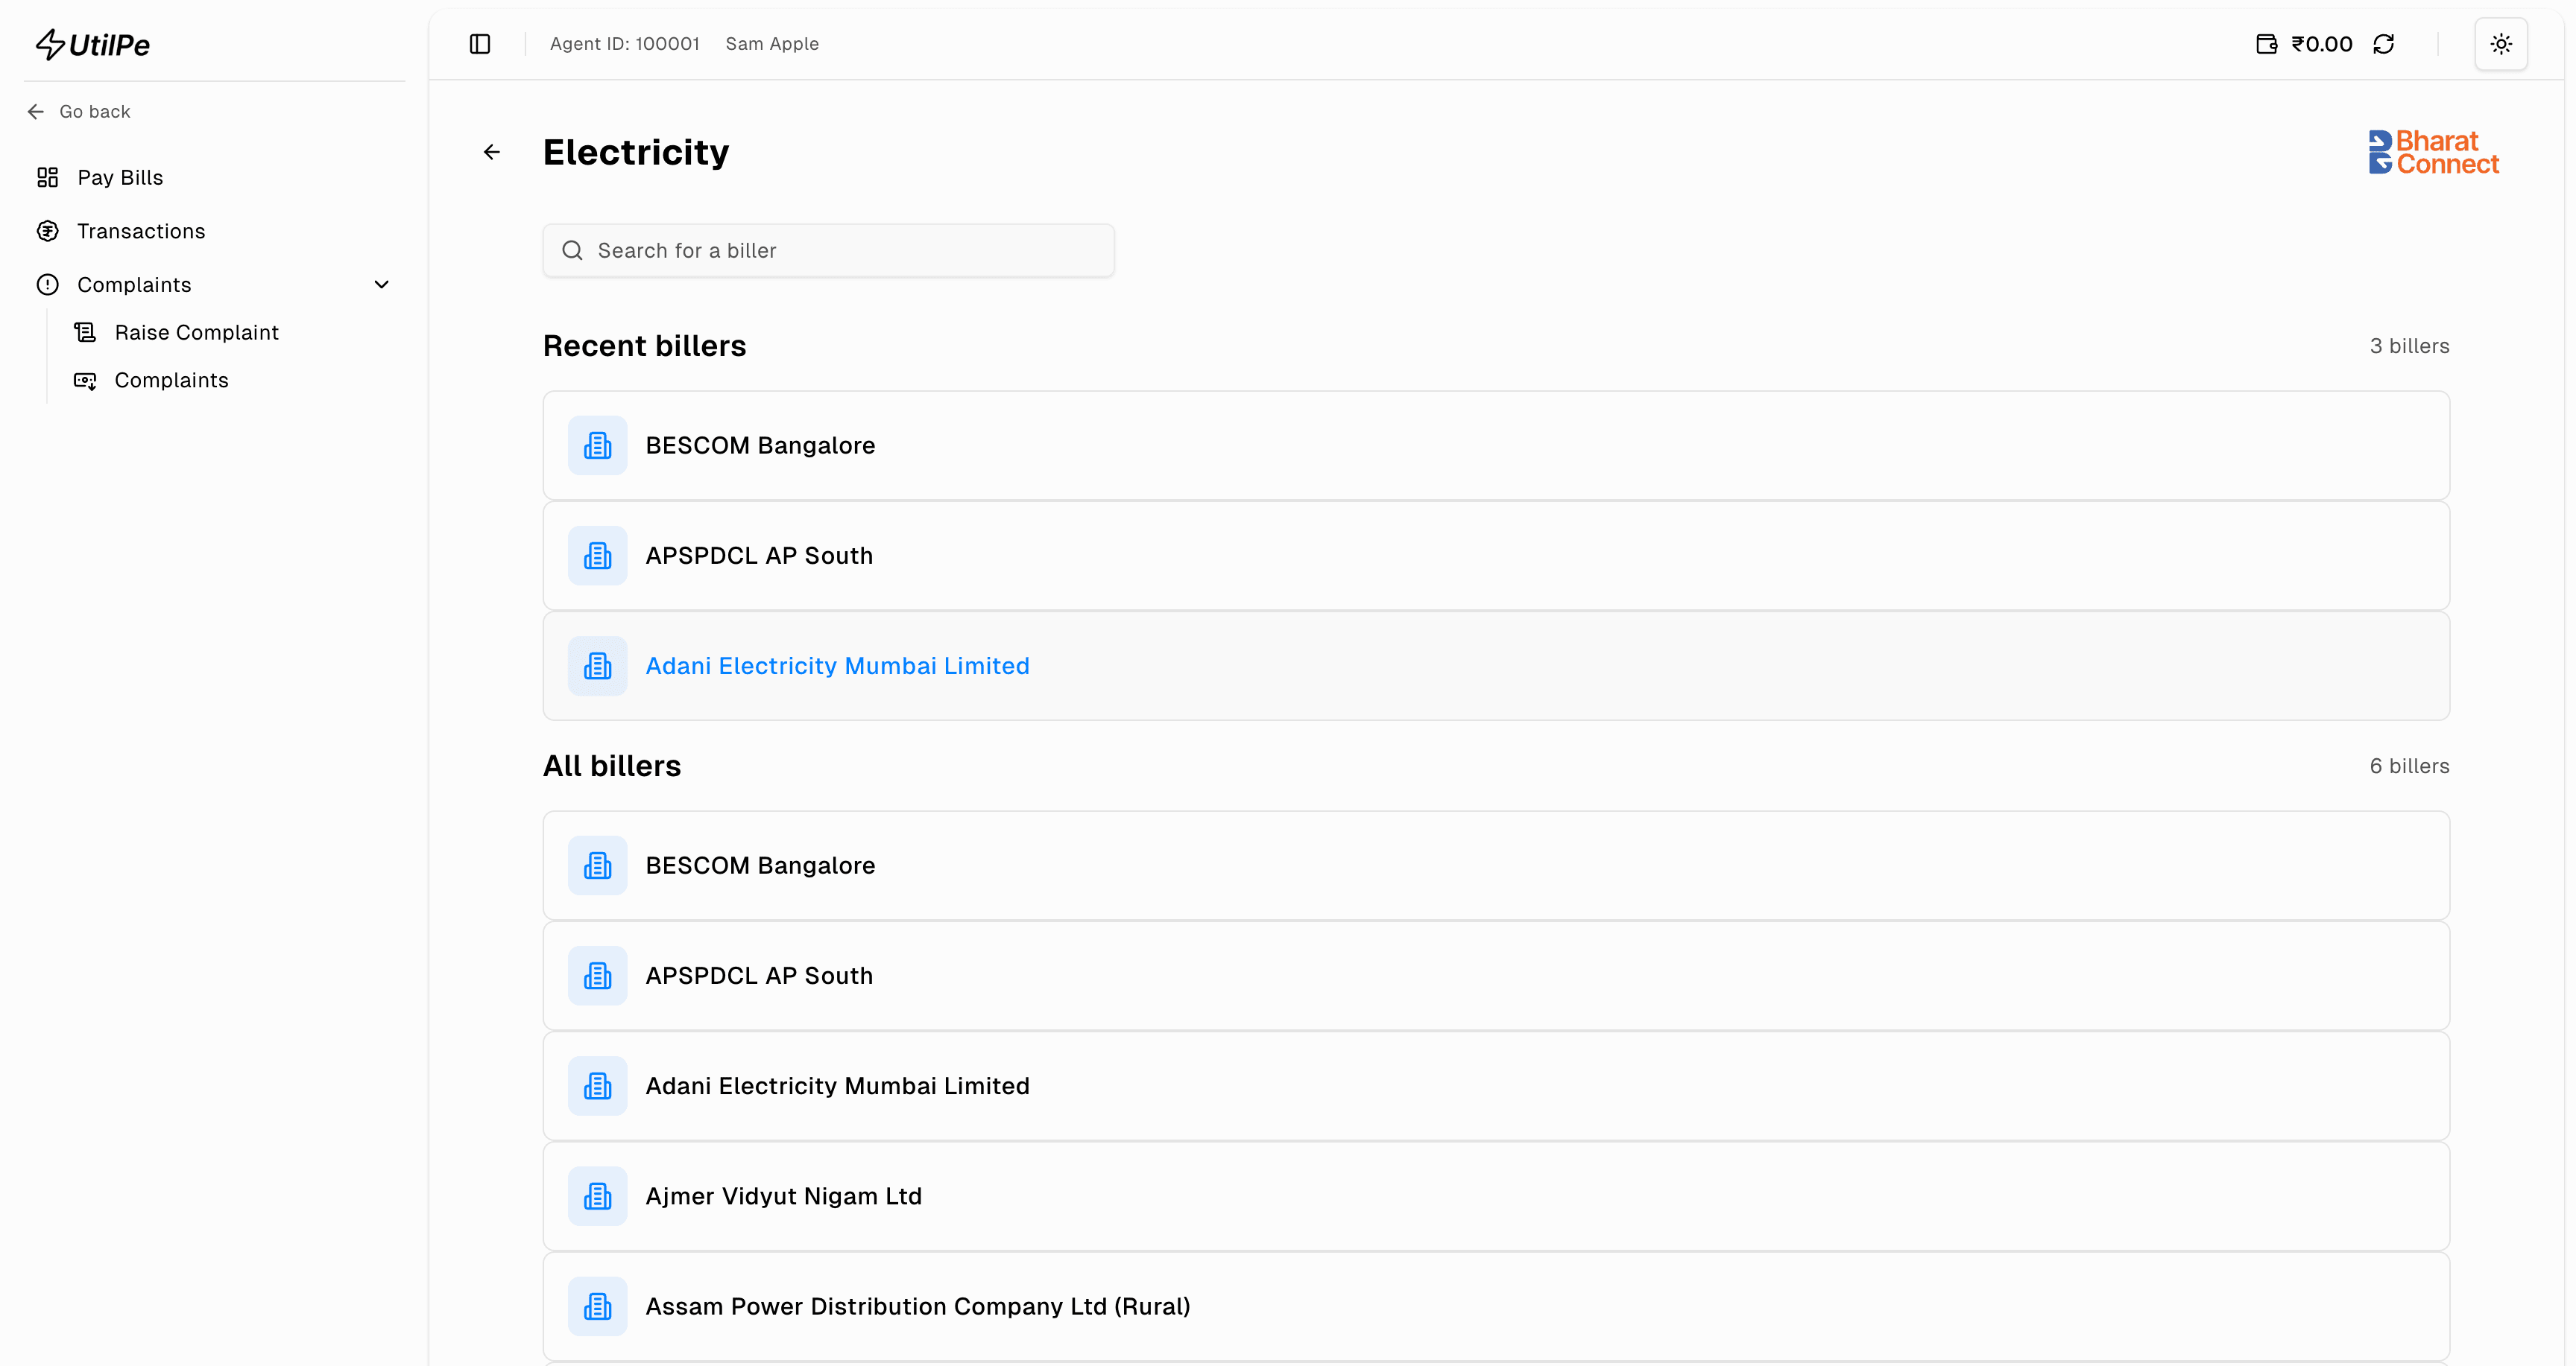Switch to light theme mode
This screenshot has height=1366, width=2576.
point(2501,43)
